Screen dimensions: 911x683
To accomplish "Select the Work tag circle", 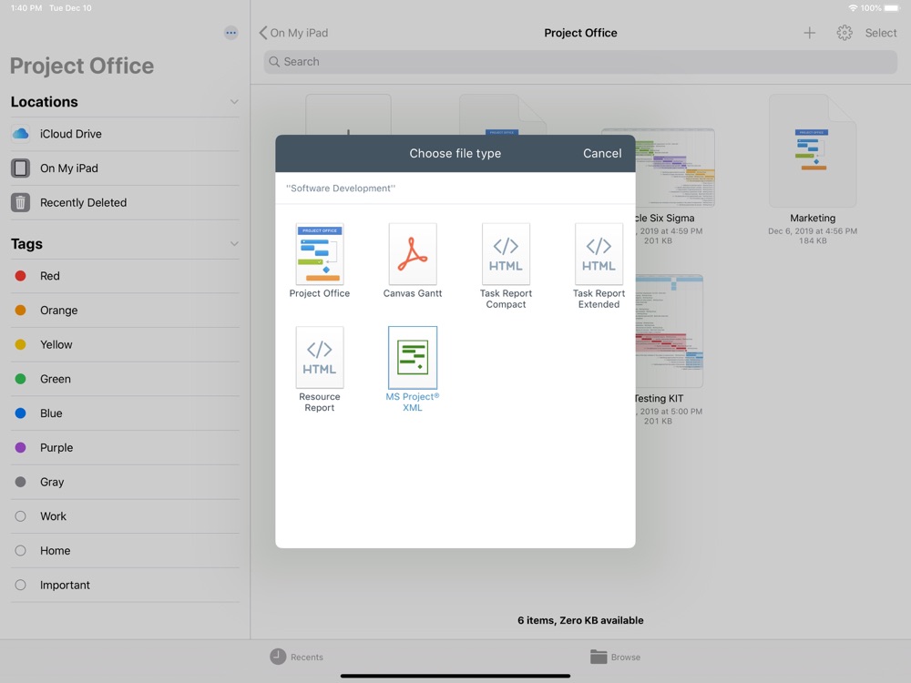I will point(21,516).
